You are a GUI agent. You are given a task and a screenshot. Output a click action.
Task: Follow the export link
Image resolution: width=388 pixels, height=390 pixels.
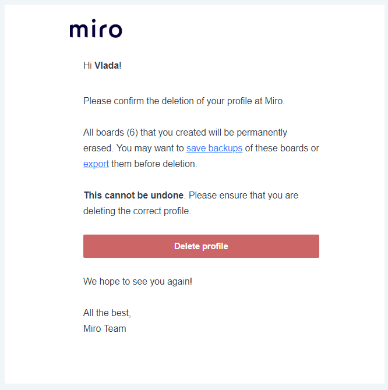(96, 164)
